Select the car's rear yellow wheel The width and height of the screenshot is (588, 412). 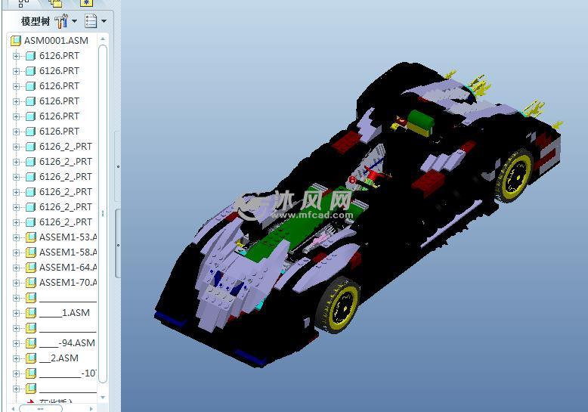click(515, 175)
